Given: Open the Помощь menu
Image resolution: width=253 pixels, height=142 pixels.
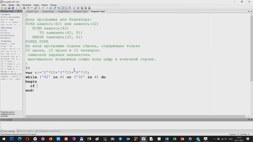Looking at the screenshot, I should [53, 5].
